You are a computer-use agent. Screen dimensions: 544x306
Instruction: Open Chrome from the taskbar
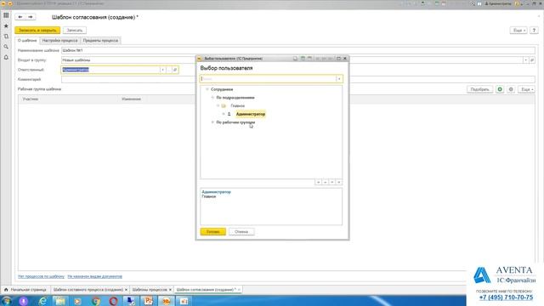96,301
